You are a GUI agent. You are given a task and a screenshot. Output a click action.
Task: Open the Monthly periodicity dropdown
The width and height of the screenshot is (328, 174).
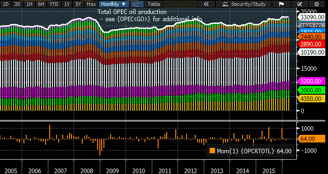click(113, 4)
